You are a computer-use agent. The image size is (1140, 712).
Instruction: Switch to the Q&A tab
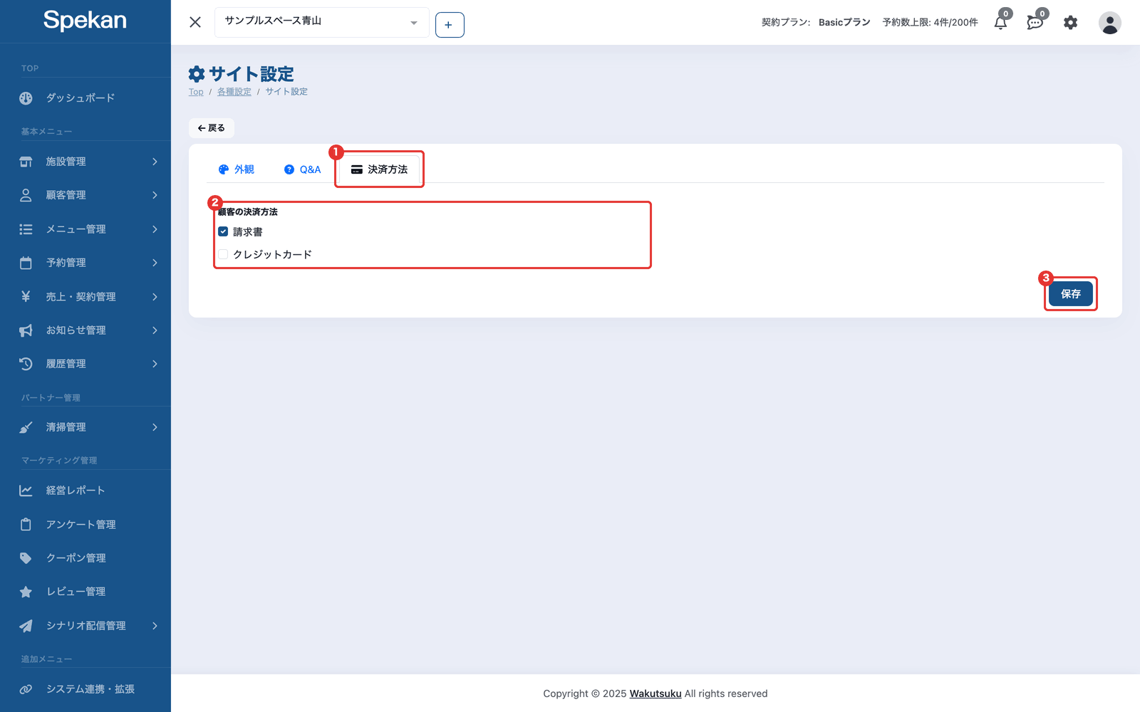click(302, 169)
